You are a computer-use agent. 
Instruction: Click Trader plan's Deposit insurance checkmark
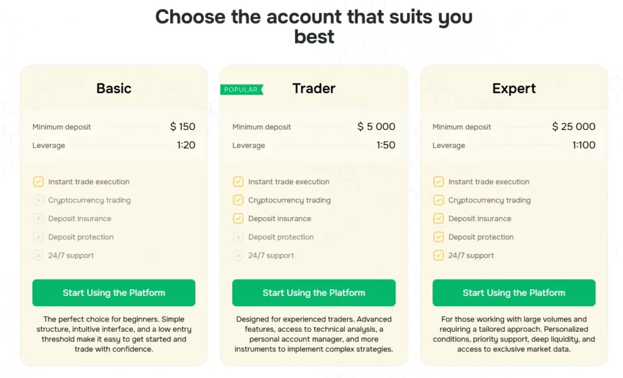click(x=238, y=219)
